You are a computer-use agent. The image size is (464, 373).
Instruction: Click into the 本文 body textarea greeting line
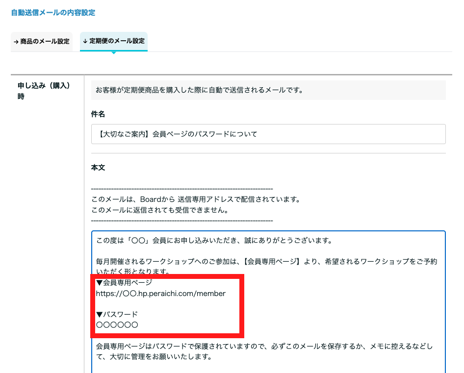pyautogui.click(x=214, y=241)
